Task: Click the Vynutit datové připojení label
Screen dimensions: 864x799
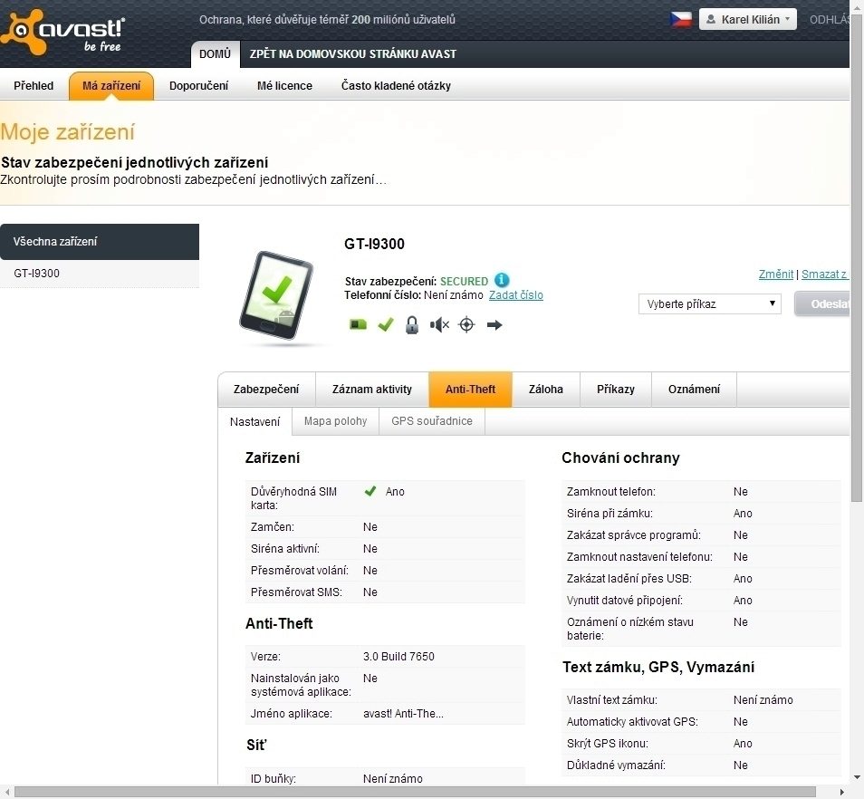Action: [624, 600]
